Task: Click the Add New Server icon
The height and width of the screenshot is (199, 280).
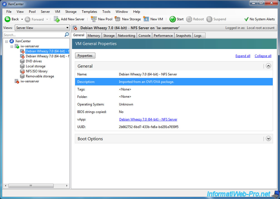Action: tap(57, 19)
